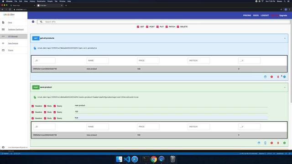Viewport: 292px width, 164px height.
Task: Click the search magnifier icon
Action: [x=41, y=22]
